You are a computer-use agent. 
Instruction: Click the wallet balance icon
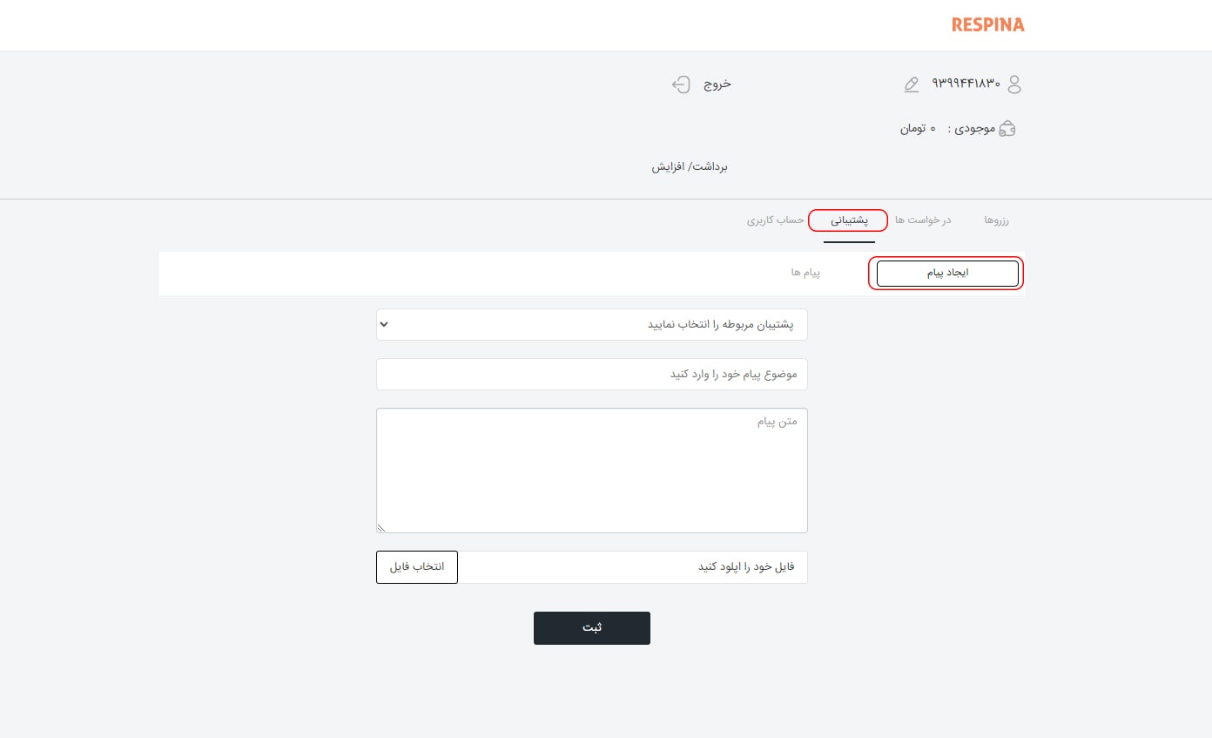(1007, 129)
